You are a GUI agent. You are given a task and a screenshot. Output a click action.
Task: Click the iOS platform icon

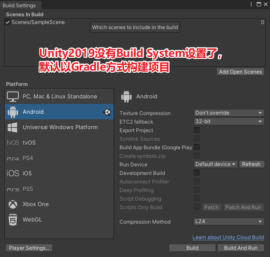click(13, 173)
